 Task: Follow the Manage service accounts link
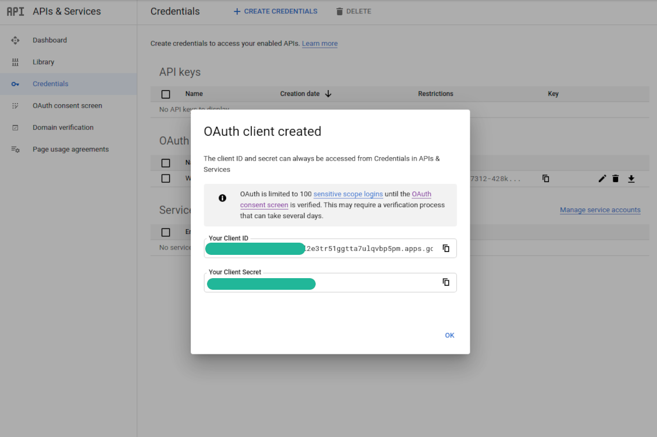click(x=599, y=210)
